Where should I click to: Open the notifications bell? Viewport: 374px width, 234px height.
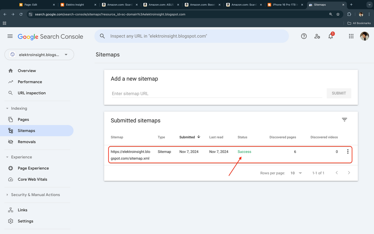point(331,36)
